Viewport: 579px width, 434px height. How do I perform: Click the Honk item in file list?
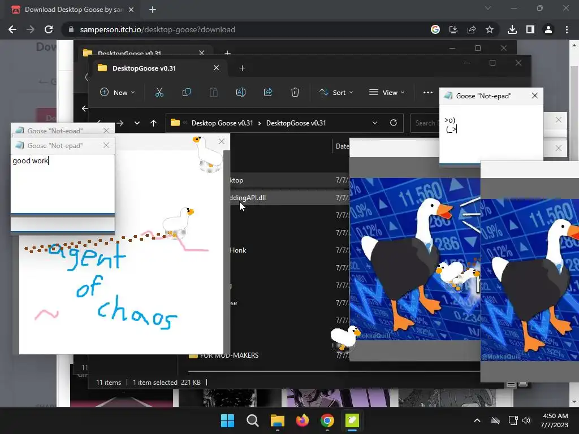238,250
